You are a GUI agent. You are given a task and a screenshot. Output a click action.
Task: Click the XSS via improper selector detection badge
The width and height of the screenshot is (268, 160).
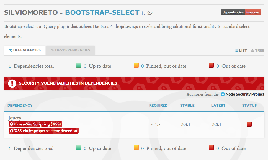[x=43, y=131]
